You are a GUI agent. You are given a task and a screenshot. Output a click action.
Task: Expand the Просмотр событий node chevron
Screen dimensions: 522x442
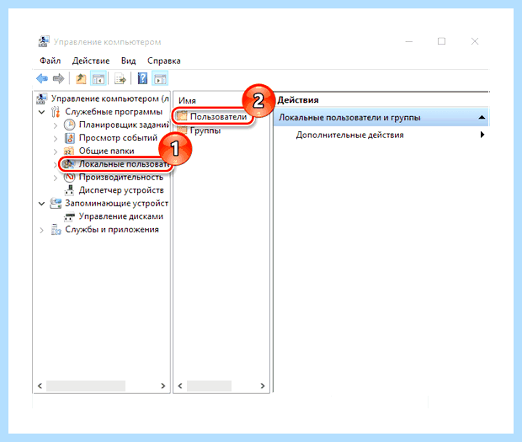(56, 138)
